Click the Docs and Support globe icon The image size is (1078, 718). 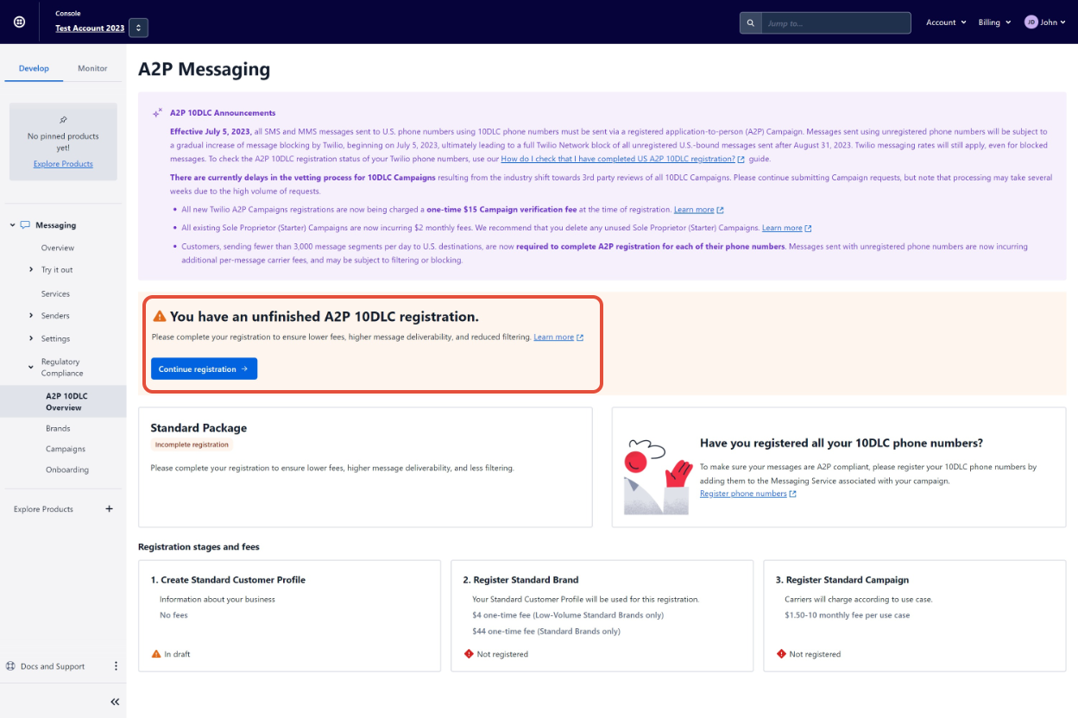tap(10, 666)
